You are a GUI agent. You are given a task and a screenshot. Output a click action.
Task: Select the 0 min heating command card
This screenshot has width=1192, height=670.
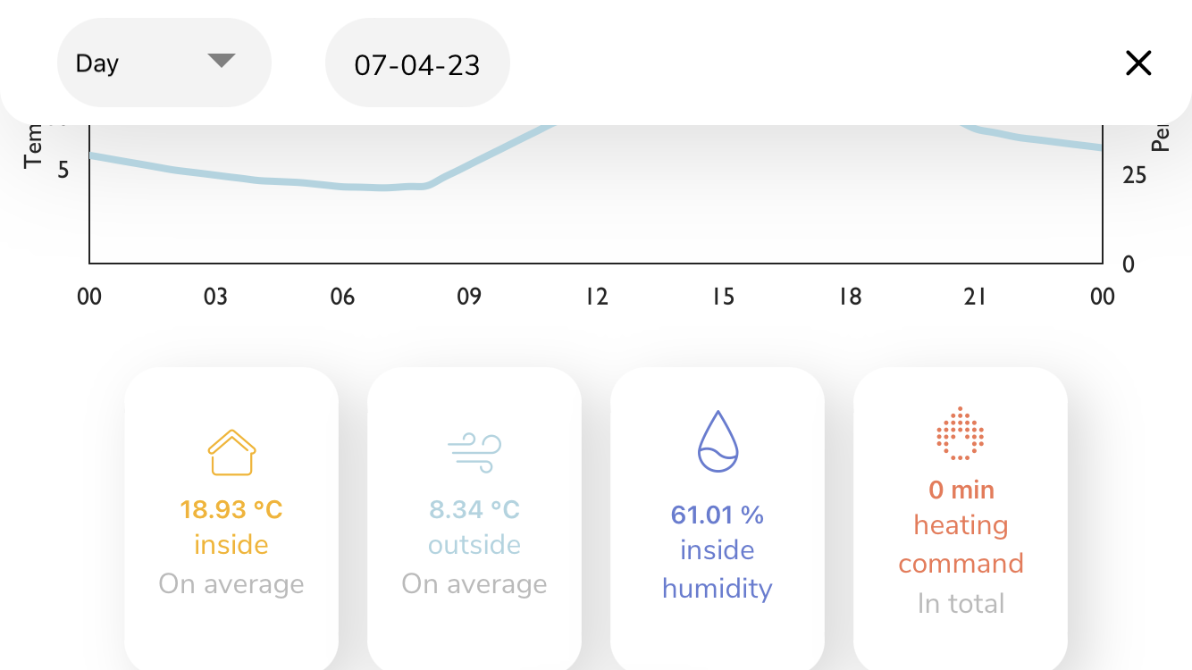(961, 518)
